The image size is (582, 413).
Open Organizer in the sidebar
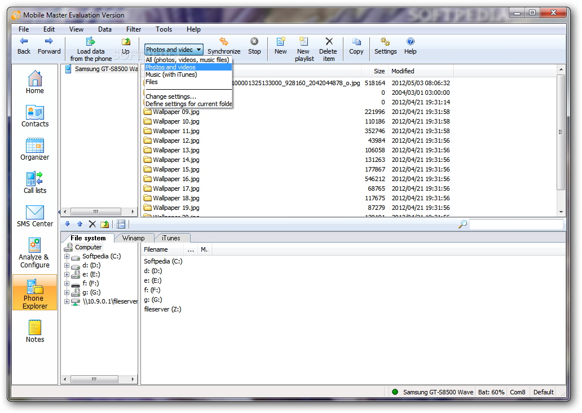point(35,149)
